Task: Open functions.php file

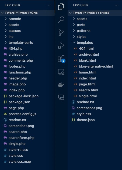Action: (27, 72)
